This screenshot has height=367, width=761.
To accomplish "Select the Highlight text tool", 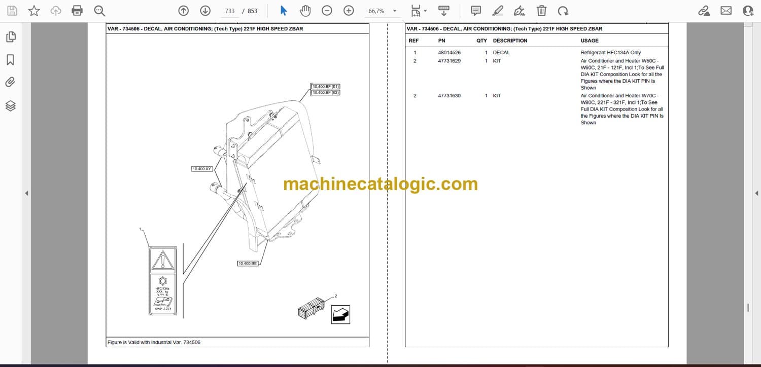I will pos(498,11).
